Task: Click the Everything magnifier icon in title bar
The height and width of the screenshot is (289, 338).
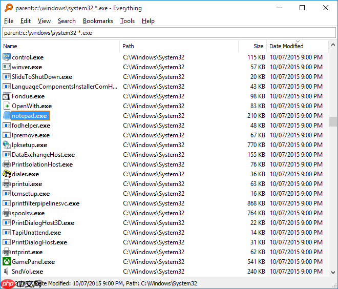Action: (8, 8)
